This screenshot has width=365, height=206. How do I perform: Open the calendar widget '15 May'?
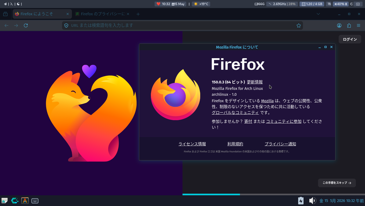(x=179, y=4)
